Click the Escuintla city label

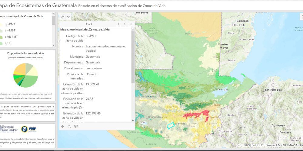[x=165, y=137]
